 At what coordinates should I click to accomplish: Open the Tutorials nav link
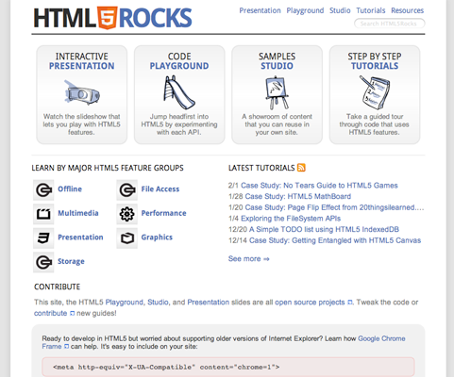coord(371,10)
